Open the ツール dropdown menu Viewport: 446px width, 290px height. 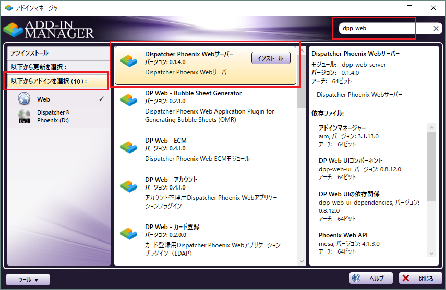[x=28, y=280]
